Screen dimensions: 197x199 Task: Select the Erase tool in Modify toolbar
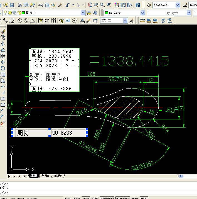click(x=3, y=31)
